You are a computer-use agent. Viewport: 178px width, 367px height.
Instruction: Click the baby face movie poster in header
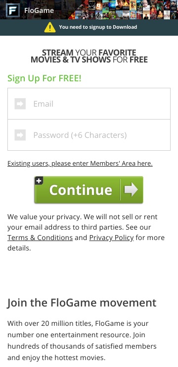pos(146,5)
